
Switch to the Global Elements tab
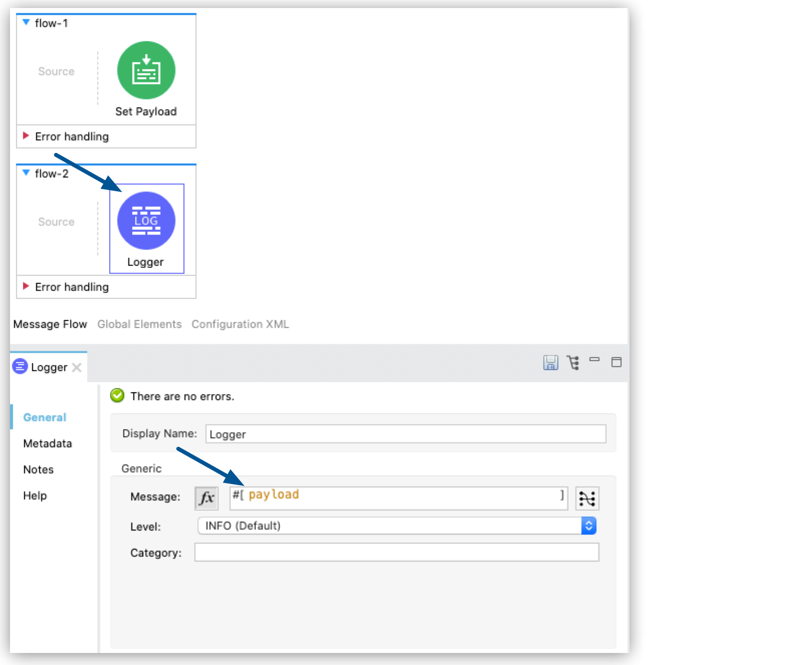(x=139, y=324)
